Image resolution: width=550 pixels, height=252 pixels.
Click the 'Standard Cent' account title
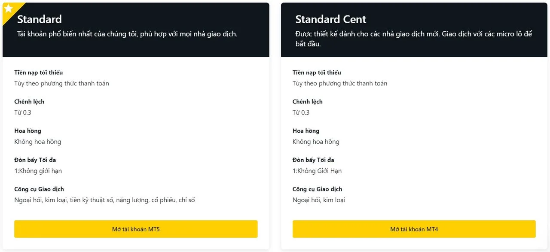(330, 19)
